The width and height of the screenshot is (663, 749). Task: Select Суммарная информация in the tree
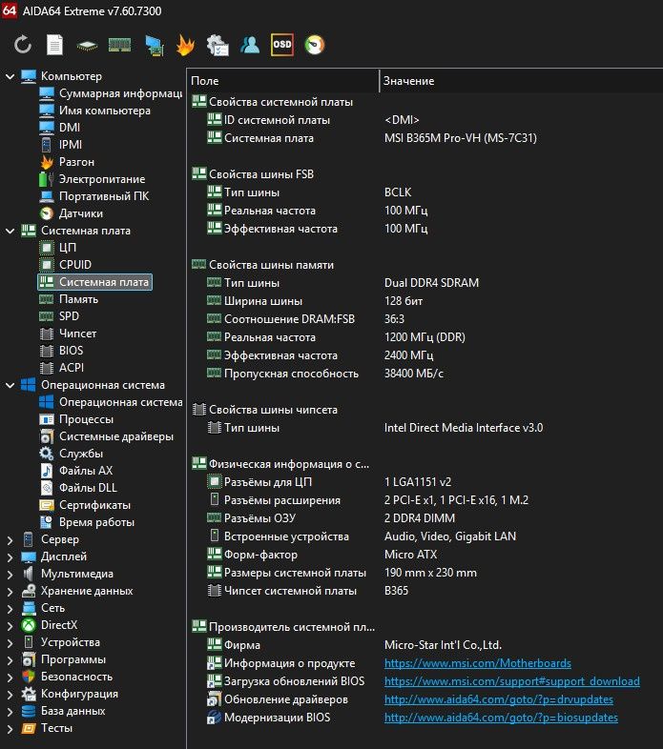click(x=111, y=93)
